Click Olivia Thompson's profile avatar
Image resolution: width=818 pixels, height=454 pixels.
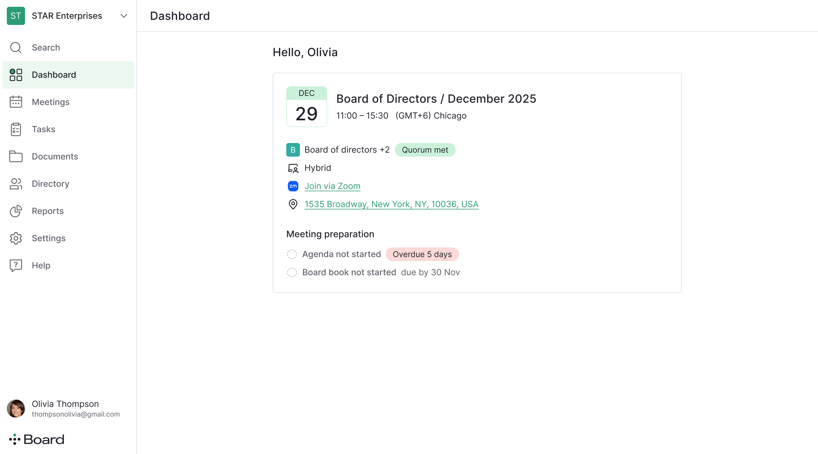click(16, 408)
